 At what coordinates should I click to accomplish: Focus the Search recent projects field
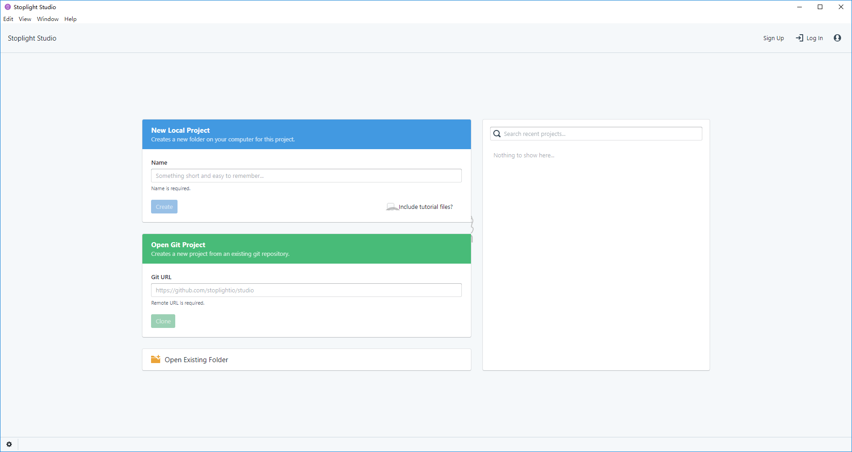[596, 134]
